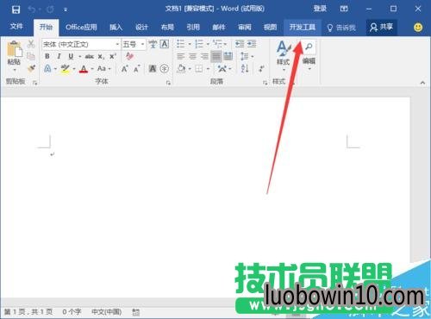The image size is (431, 319).
Task: Click the Redo icon in quick access
Action: coord(50,9)
